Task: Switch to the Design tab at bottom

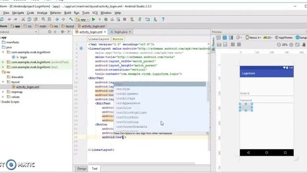Action: pos(82,169)
